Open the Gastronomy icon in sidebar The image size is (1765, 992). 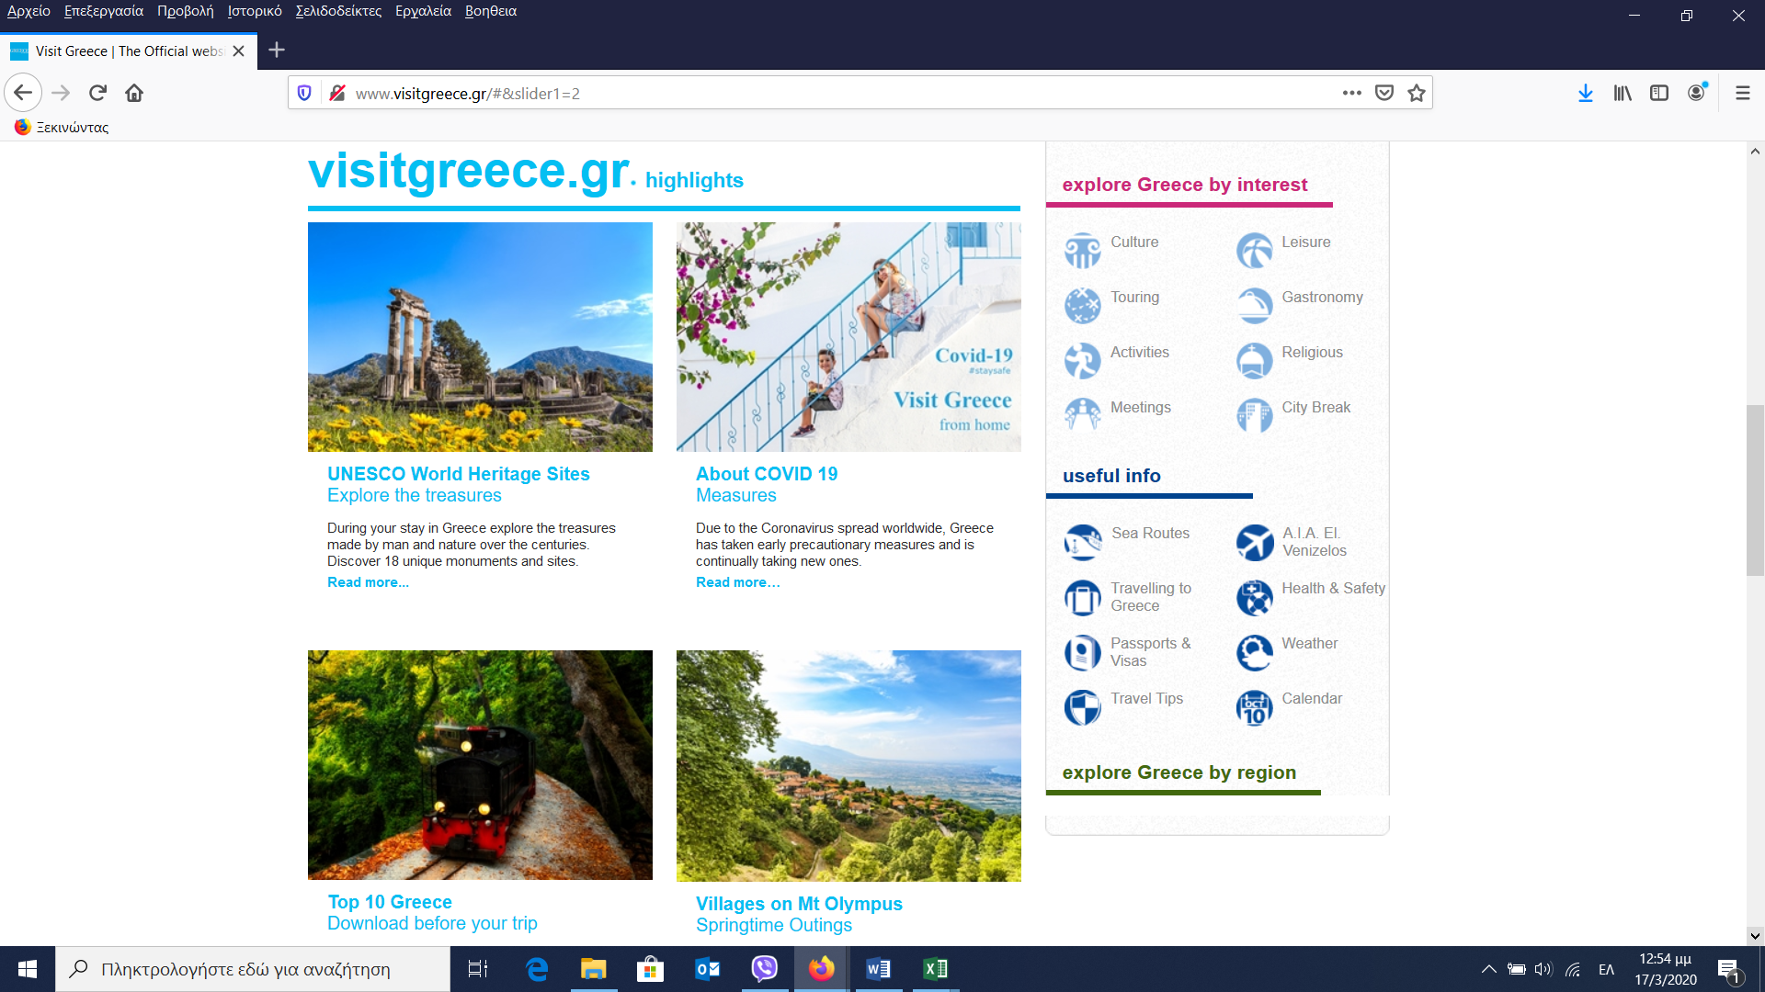1254,305
